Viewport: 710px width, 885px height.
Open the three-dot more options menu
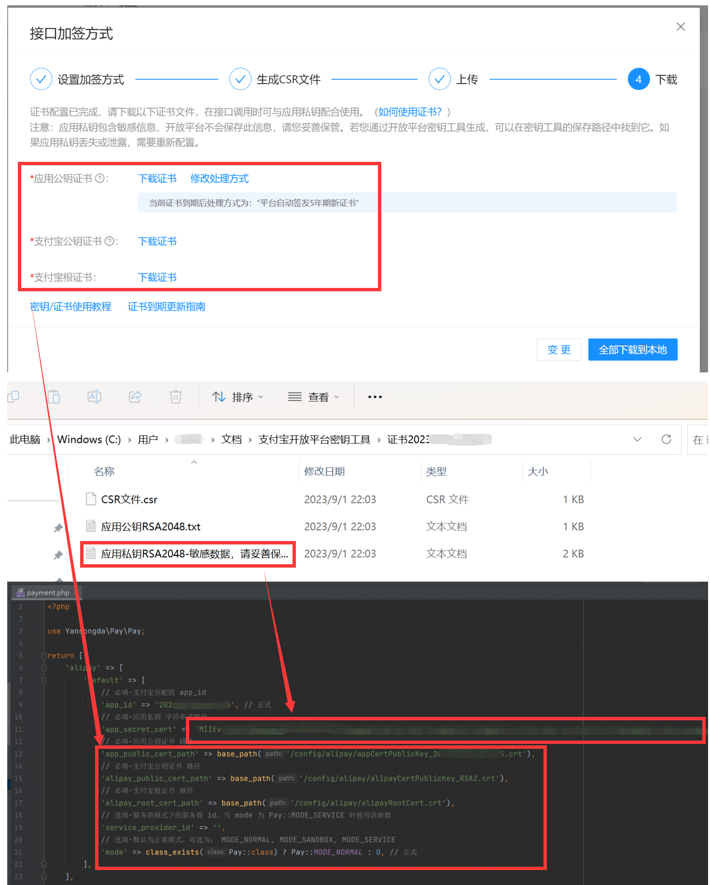point(375,397)
